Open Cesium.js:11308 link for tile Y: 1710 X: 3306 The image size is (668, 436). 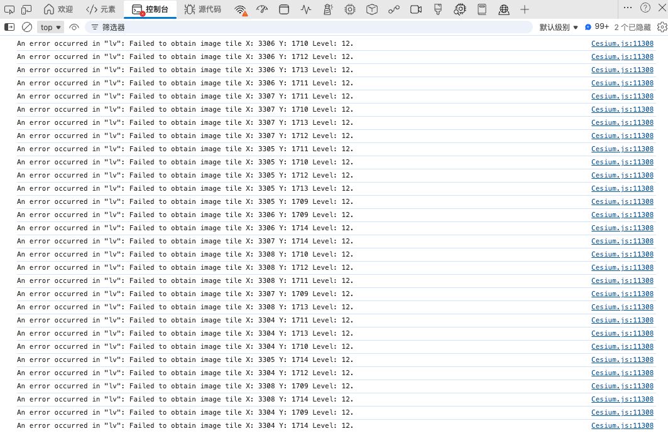[622, 44]
